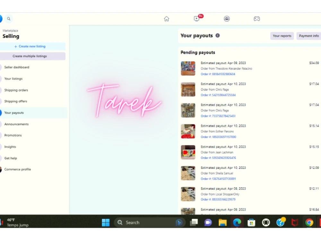Click 'Estimated payout: Apr 08, 2023' text
321x240 pixels.
tap(223, 188)
